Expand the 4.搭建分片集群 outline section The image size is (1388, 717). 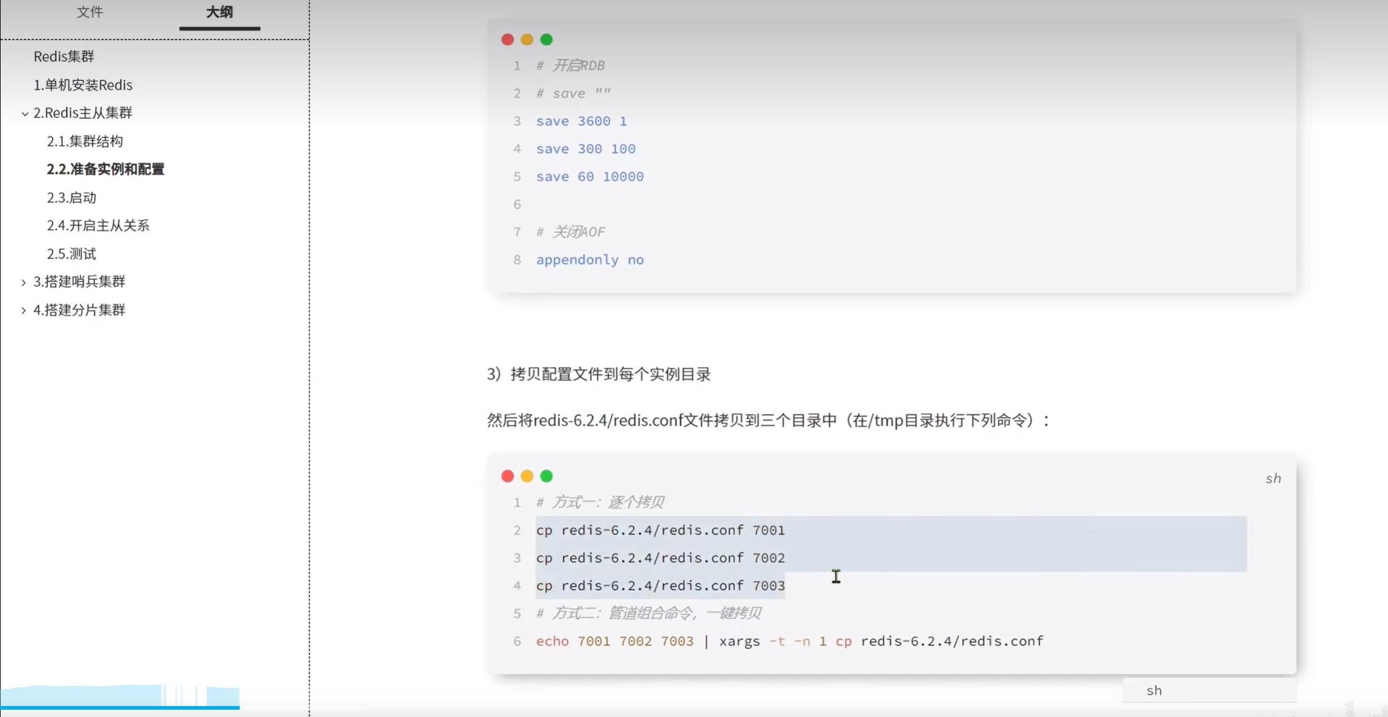pos(24,310)
